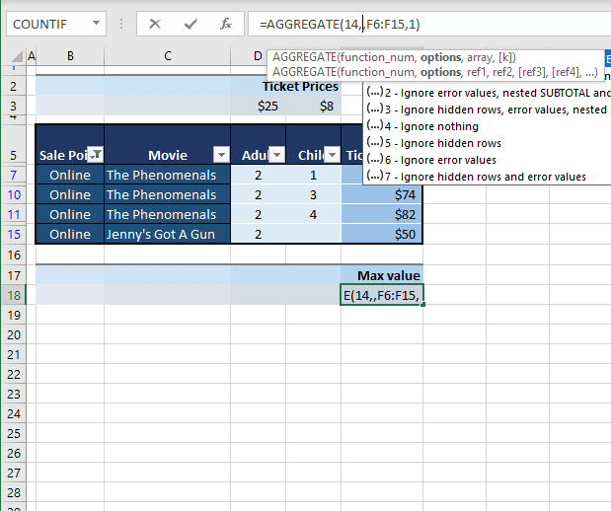Click the Cancel (X) formula button
This screenshot has width=611, height=511.
click(155, 23)
